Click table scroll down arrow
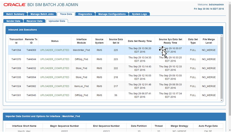 tap(221, 100)
